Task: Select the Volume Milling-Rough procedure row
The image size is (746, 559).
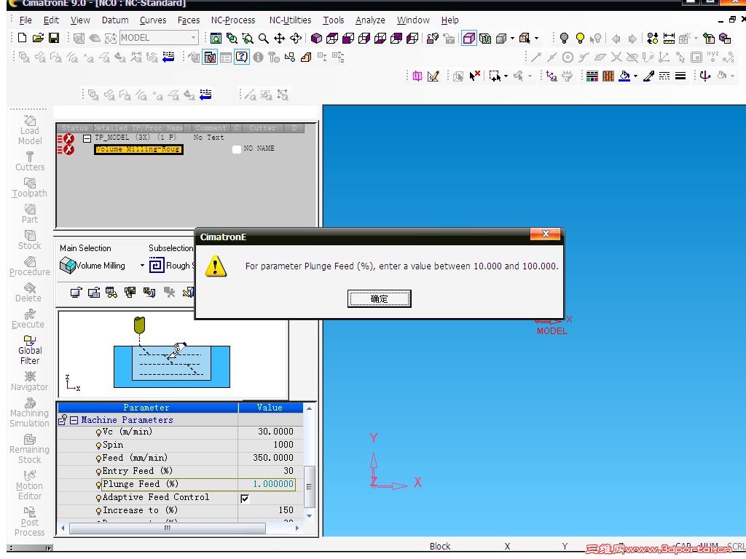Action: tap(138, 149)
